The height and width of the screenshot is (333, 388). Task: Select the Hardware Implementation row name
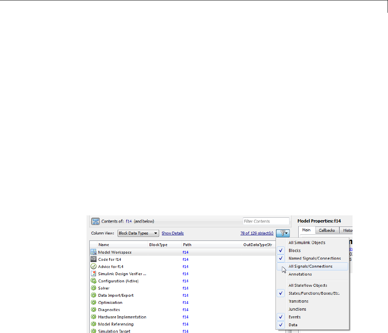click(122, 317)
